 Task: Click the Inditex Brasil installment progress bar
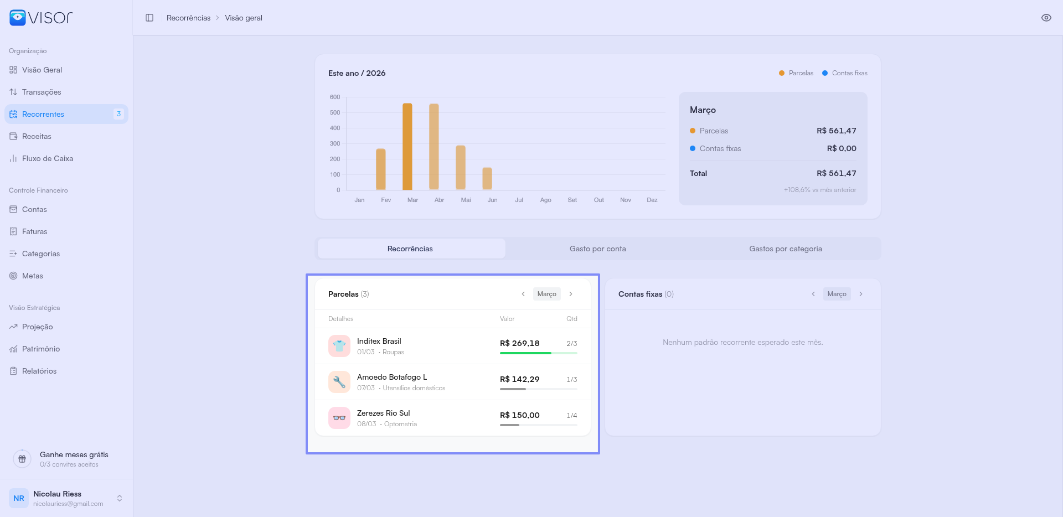tap(538, 353)
